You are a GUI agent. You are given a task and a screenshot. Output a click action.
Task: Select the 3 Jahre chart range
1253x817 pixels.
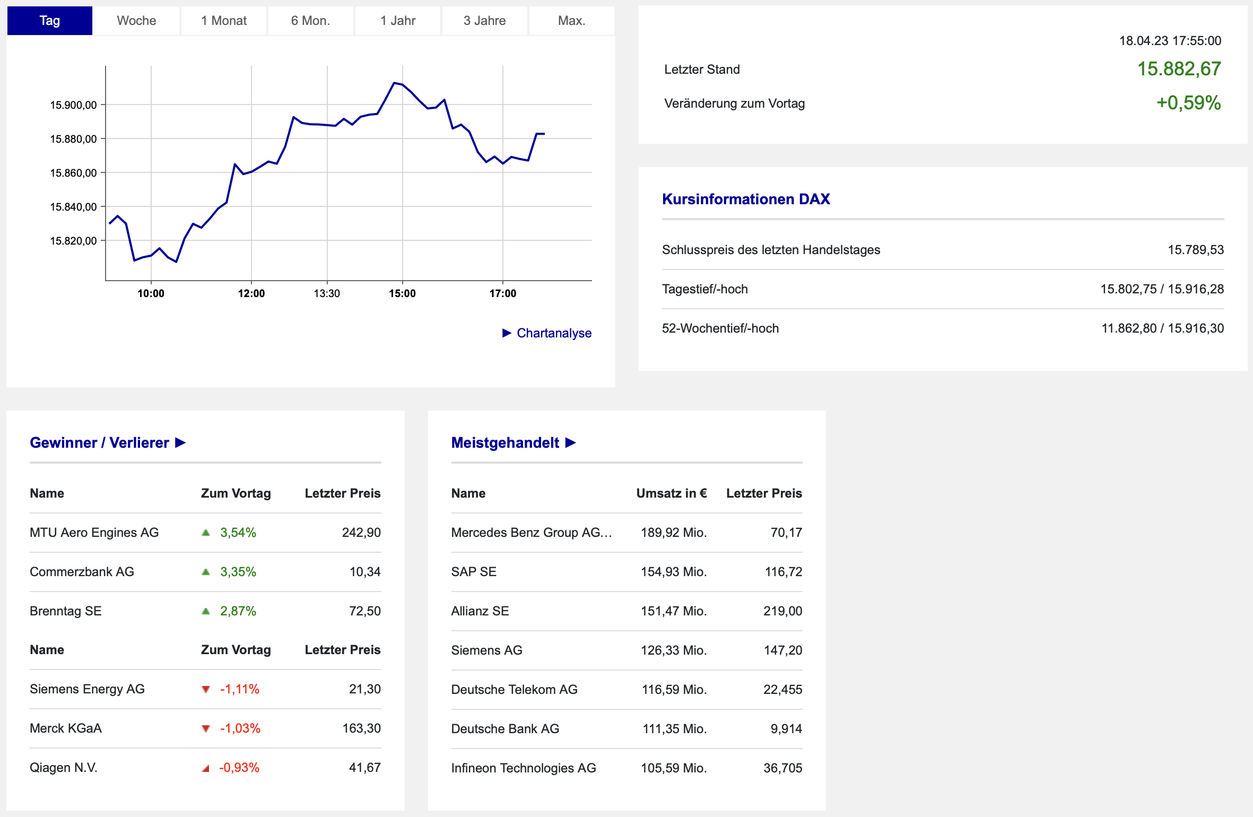coord(484,21)
